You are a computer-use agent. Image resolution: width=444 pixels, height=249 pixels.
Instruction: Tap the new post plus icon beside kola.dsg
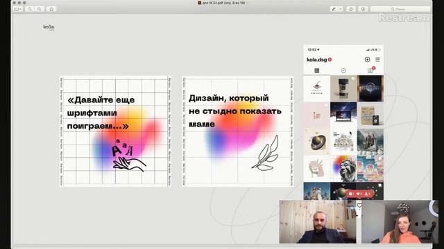point(367,59)
